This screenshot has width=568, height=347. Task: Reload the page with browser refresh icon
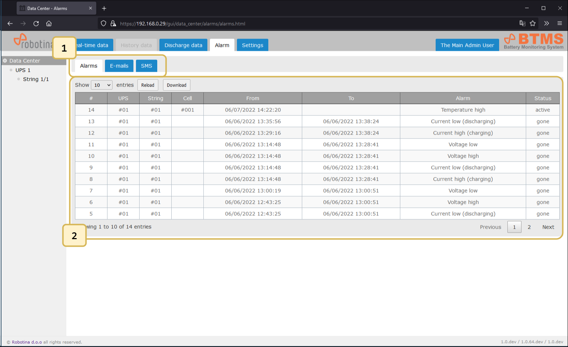point(36,23)
